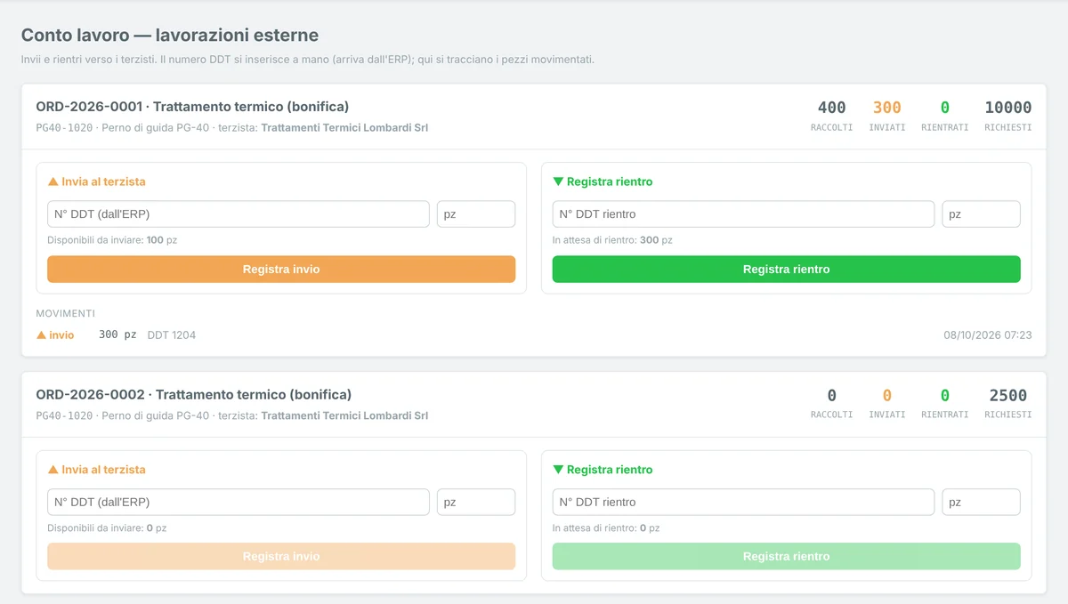Select the N° DDT rientro field in ORD-2026-0002
This screenshot has height=604, width=1068.
[744, 502]
